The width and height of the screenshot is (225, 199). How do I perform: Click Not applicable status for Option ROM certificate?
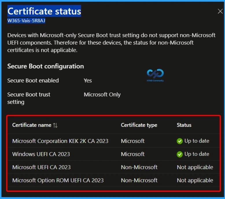tap(195, 180)
